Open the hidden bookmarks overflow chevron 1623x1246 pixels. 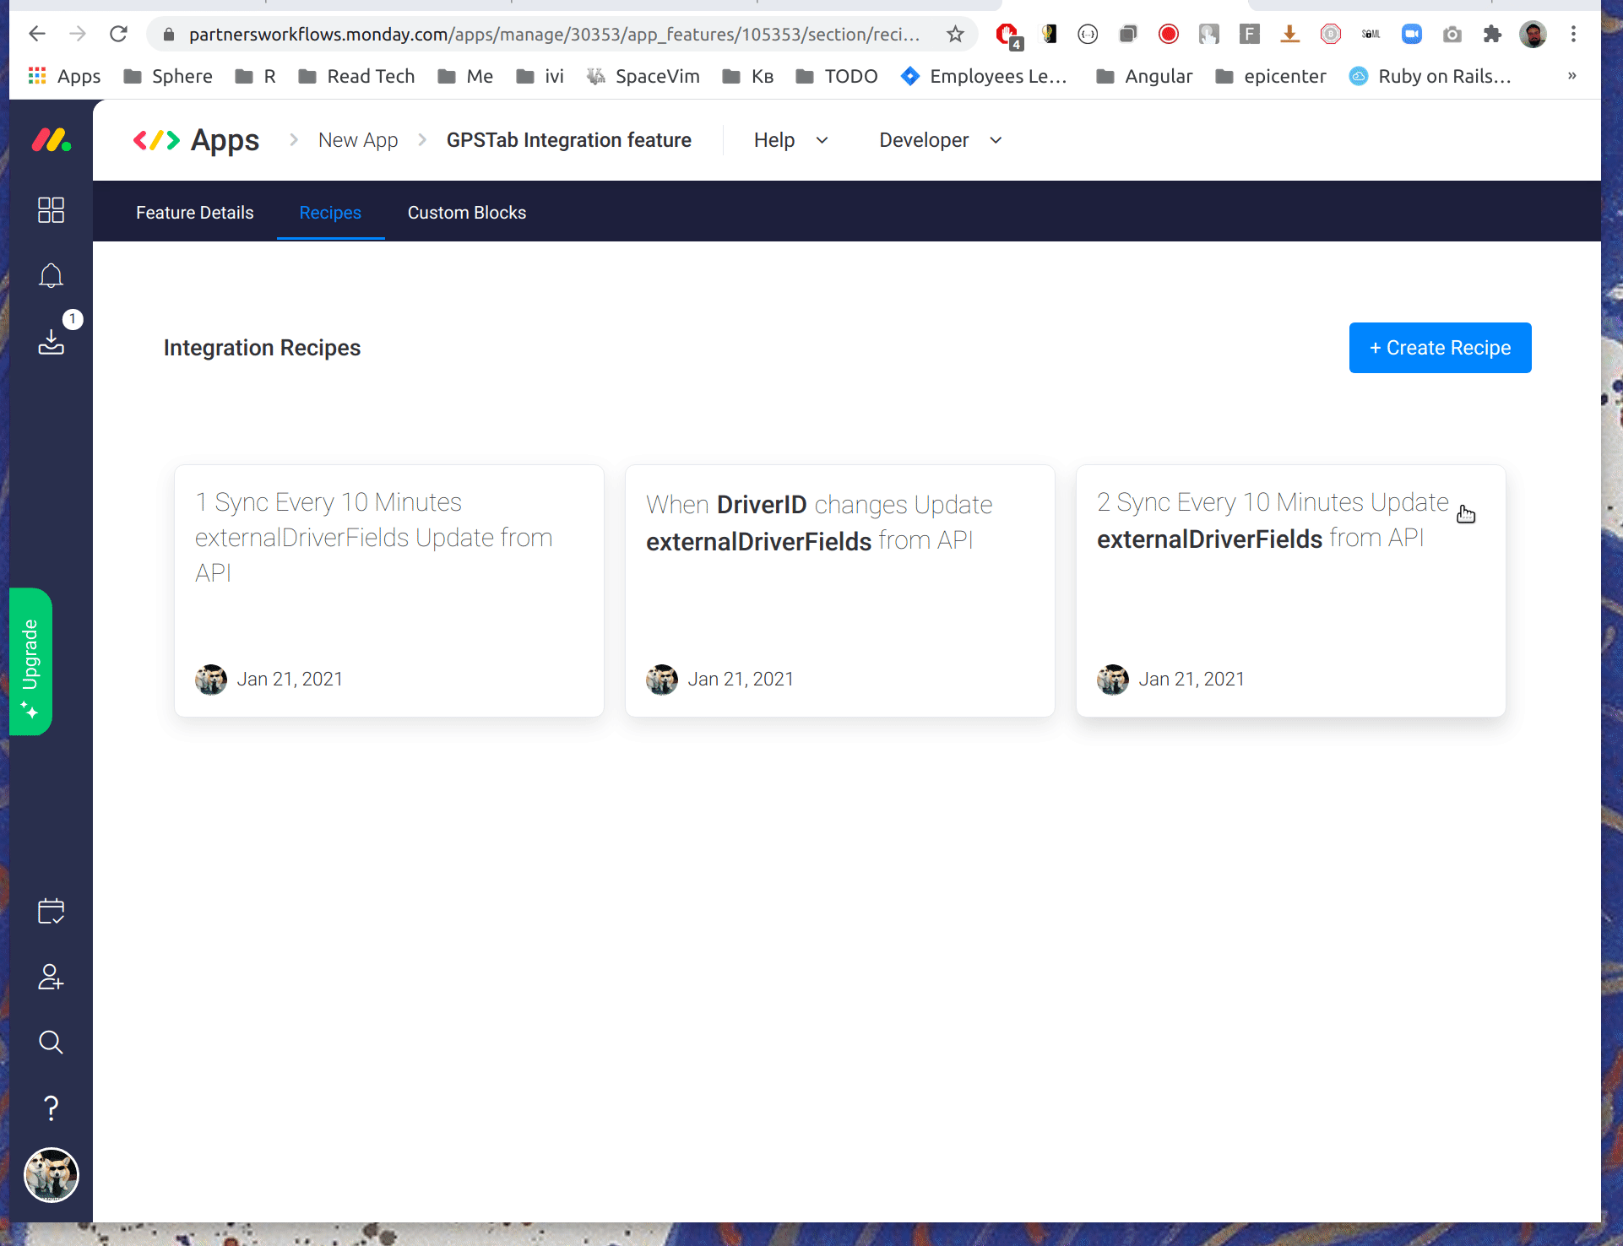coord(1571,76)
